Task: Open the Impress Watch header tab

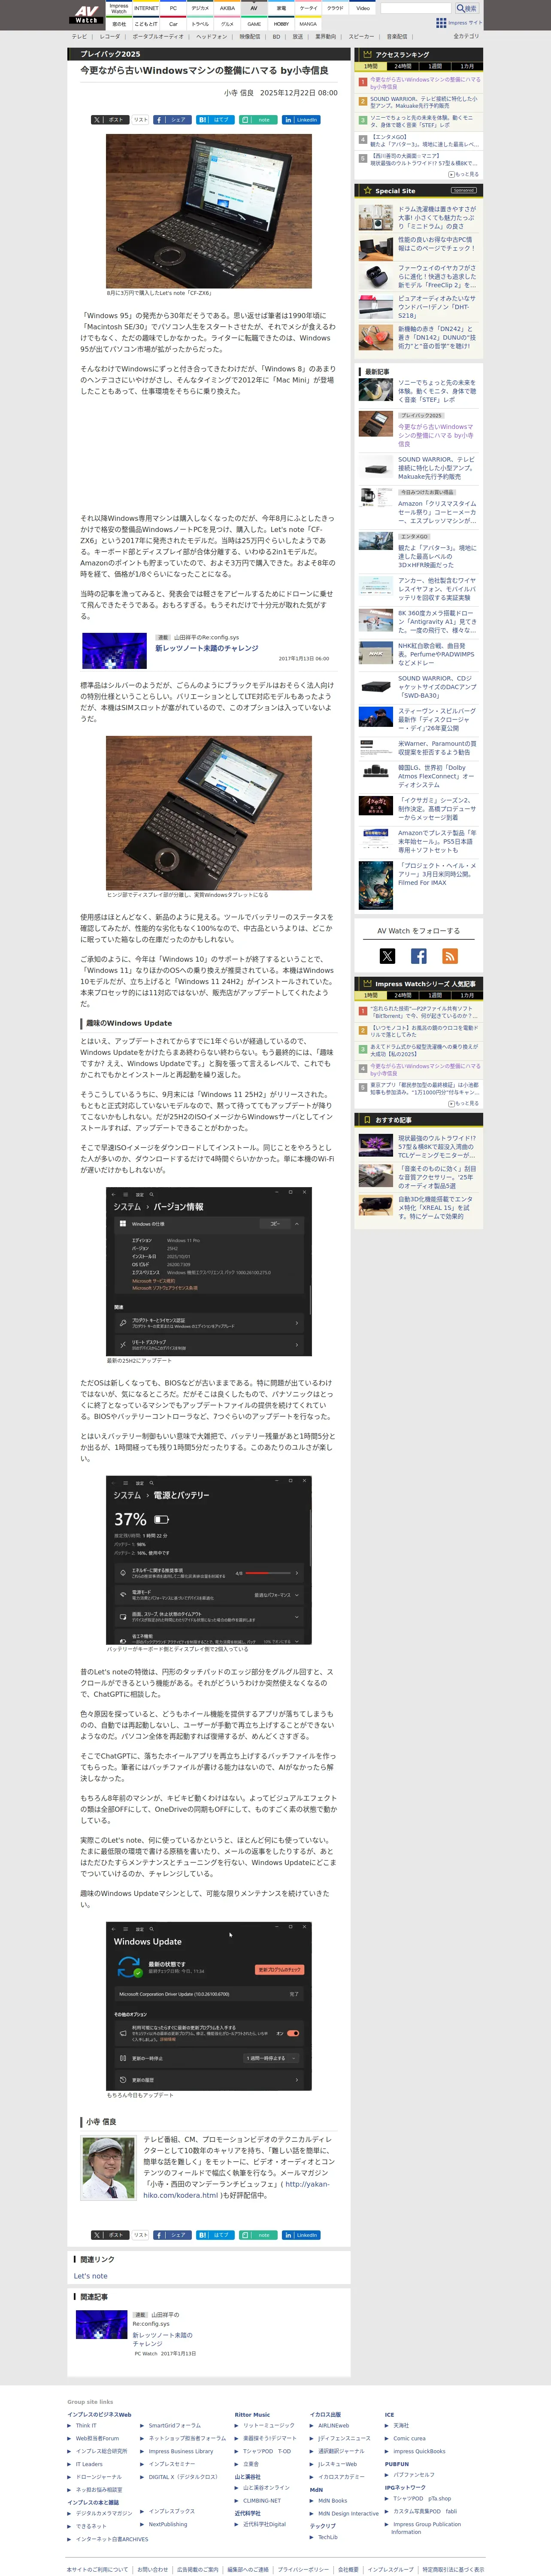Action: [x=119, y=8]
